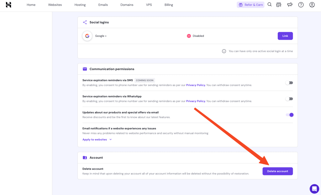
Task: Click the Google logo icon
Action: click(87, 36)
